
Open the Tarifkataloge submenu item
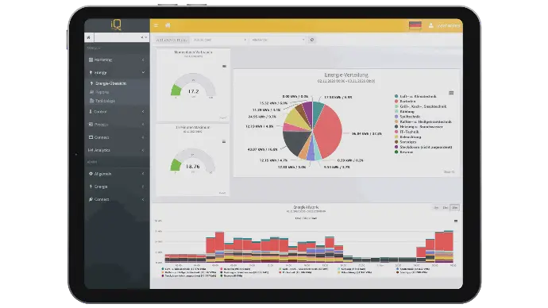[x=105, y=101]
